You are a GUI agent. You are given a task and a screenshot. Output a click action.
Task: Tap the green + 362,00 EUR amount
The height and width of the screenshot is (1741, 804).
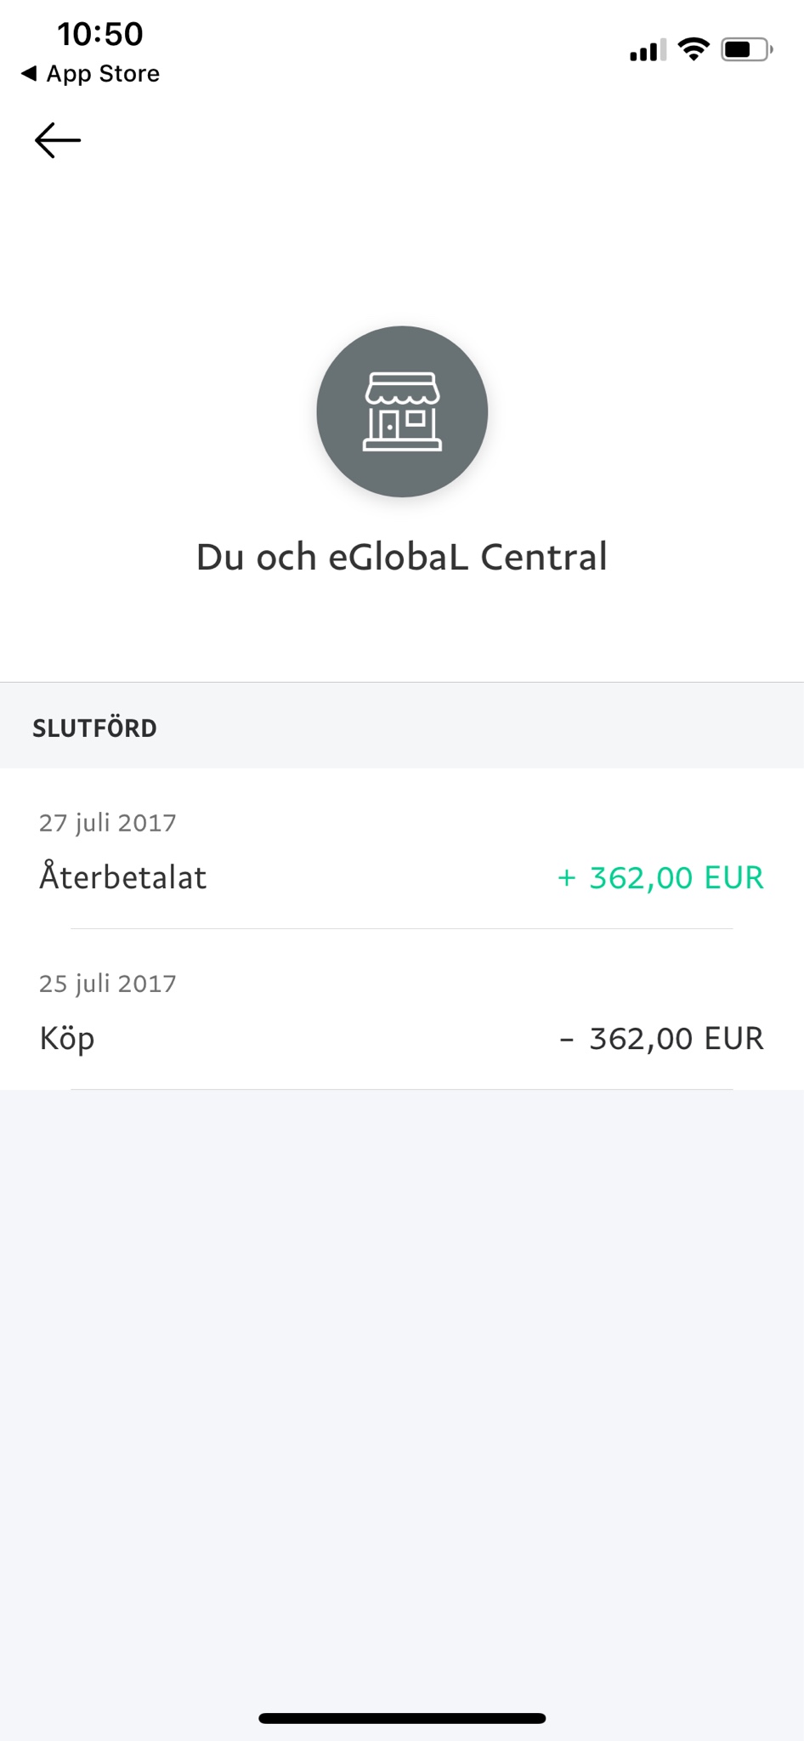[660, 878]
